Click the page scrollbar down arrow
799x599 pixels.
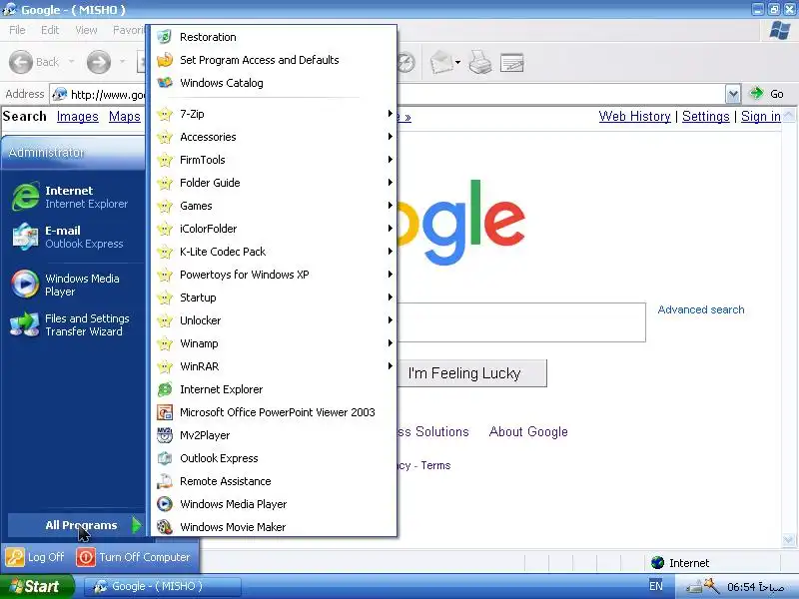click(788, 540)
